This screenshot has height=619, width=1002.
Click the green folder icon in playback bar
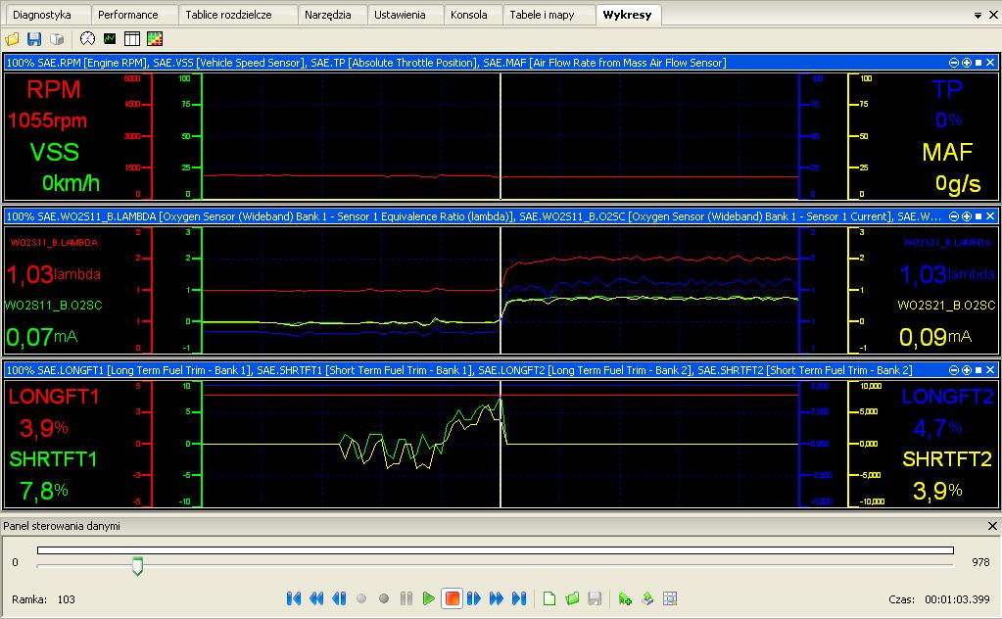point(572,598)
